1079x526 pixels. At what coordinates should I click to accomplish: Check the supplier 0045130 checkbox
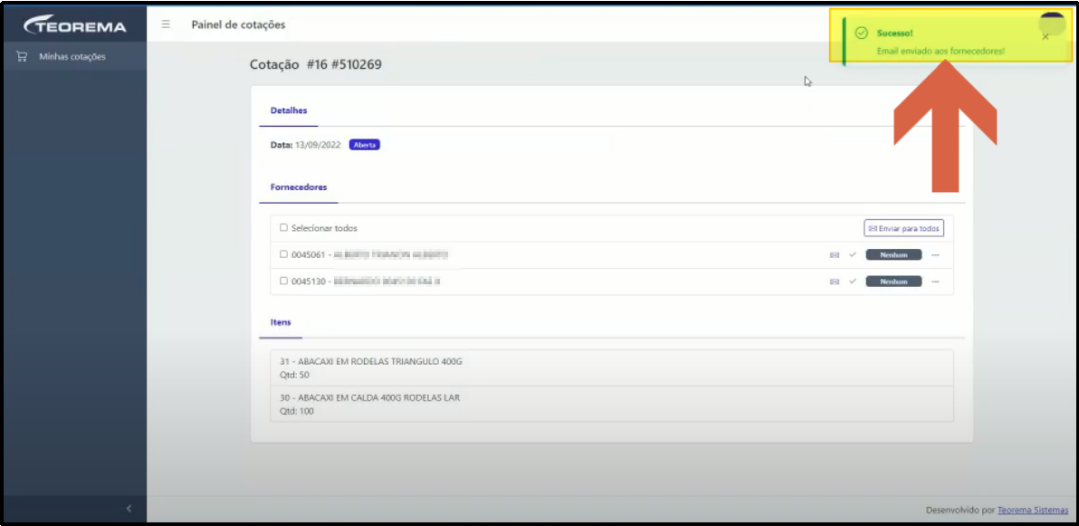pos(283,281)
